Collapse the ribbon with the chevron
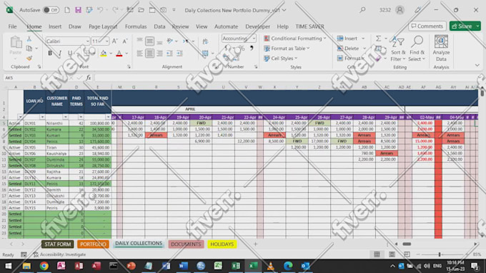 pos(477,65)
